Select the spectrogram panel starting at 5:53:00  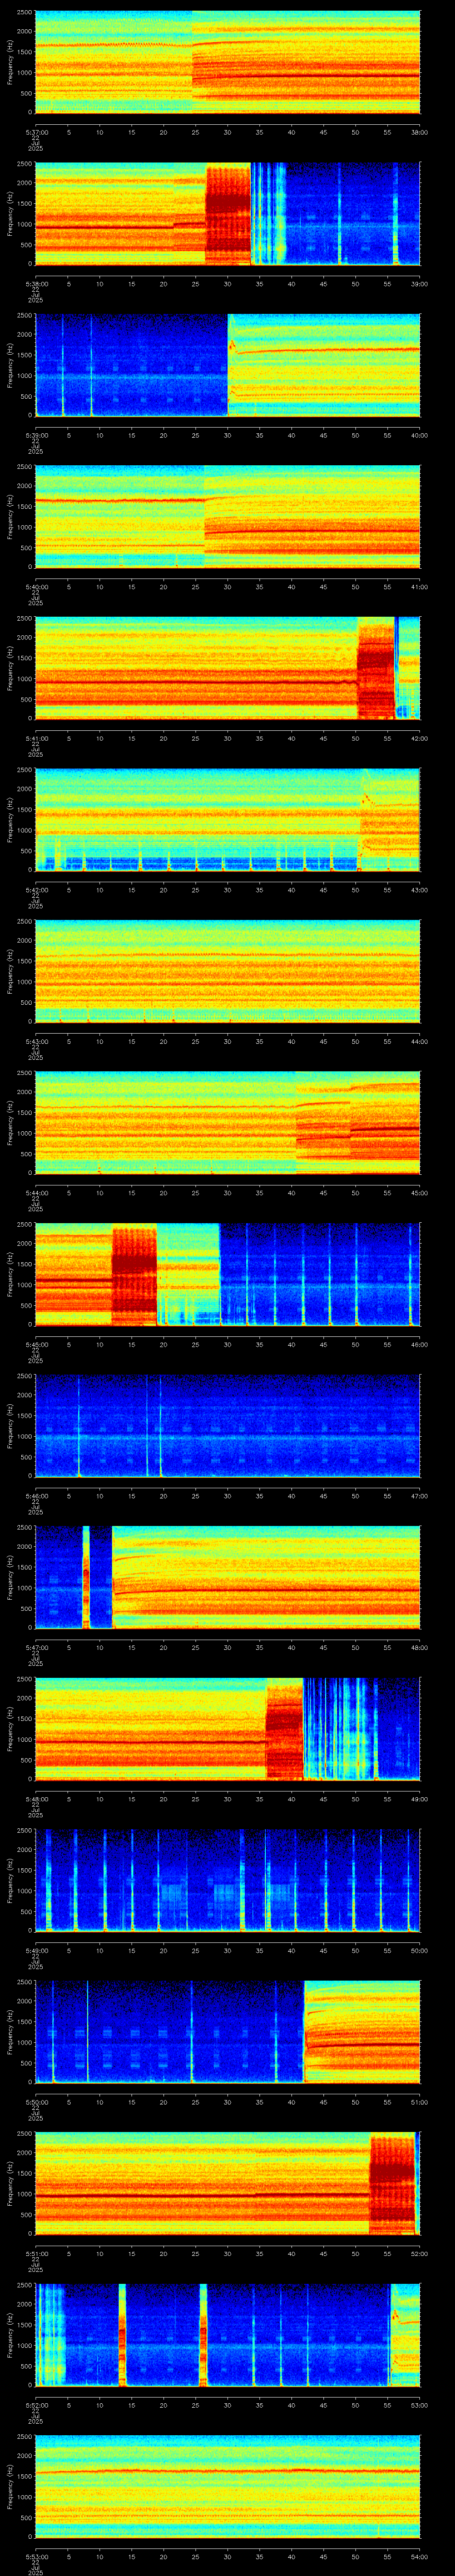[228, 2486]
